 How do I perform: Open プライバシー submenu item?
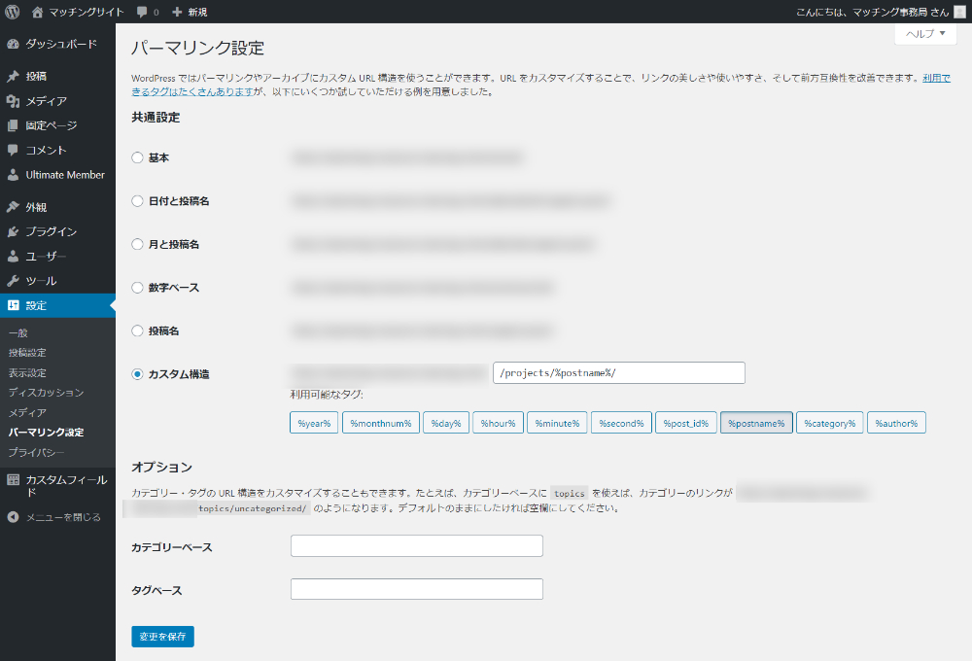pyautogui.click(x=36, y=452)
